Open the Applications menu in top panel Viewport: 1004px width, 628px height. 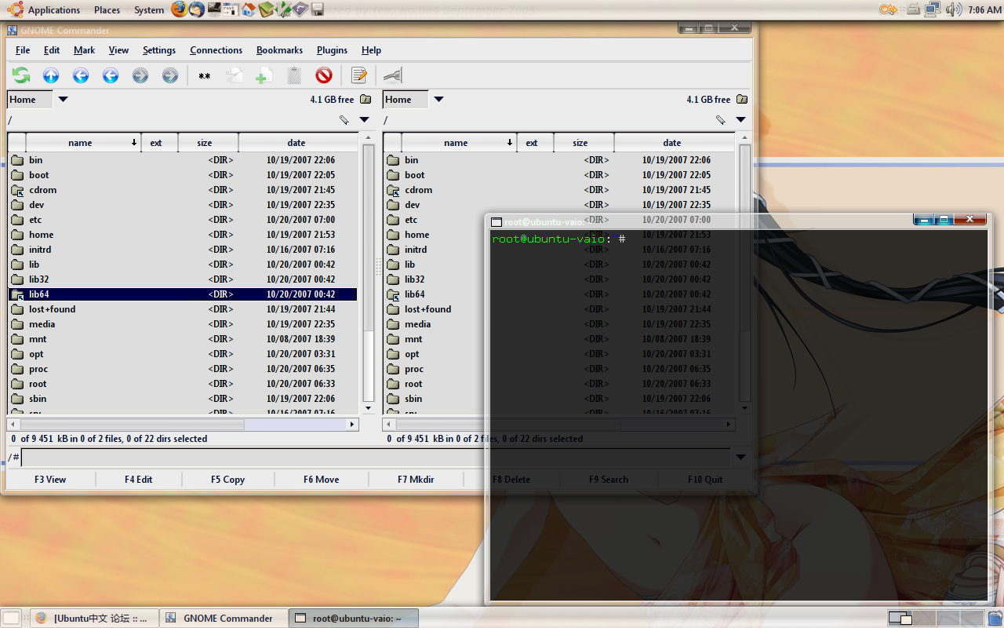click(x=45, y=9)
